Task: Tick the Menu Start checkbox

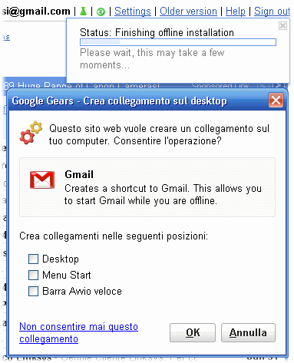Action: tap(33, 275)
